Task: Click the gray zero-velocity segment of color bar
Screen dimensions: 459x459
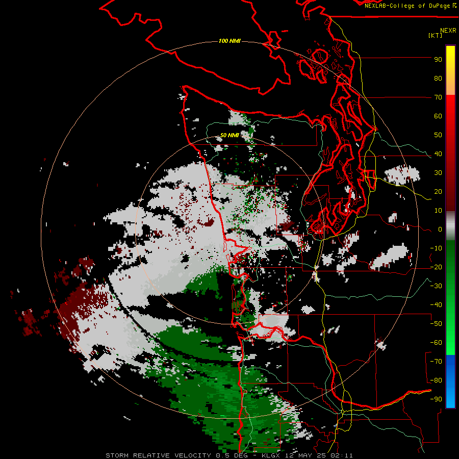Action: click(450, 226)
